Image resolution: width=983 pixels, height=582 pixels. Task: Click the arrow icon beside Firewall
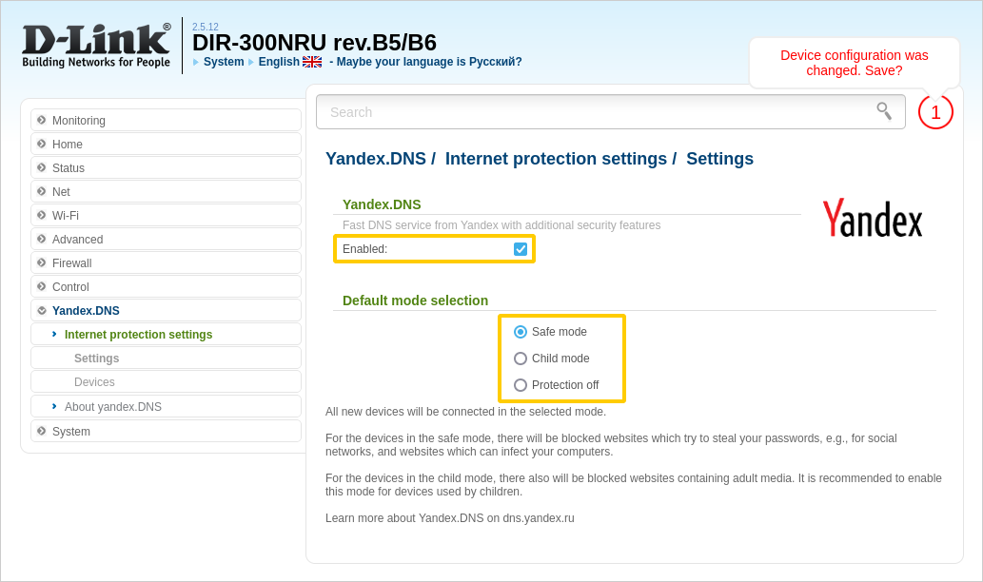42,262
